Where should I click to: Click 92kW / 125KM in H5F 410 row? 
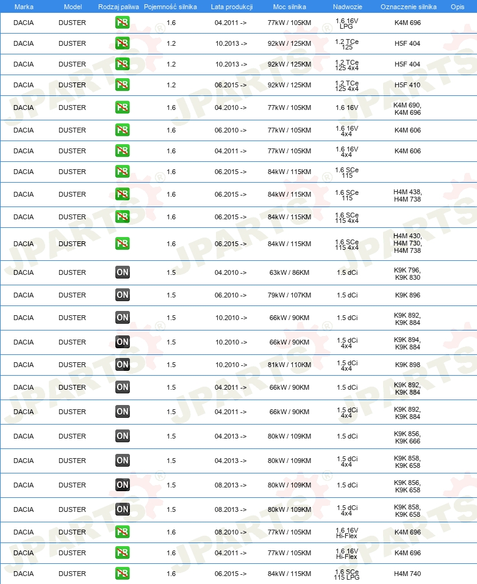[289, 85]
